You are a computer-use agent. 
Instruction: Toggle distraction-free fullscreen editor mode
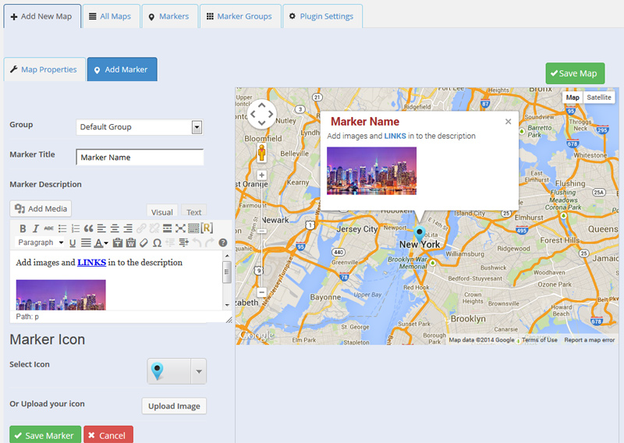coord(180,229)
